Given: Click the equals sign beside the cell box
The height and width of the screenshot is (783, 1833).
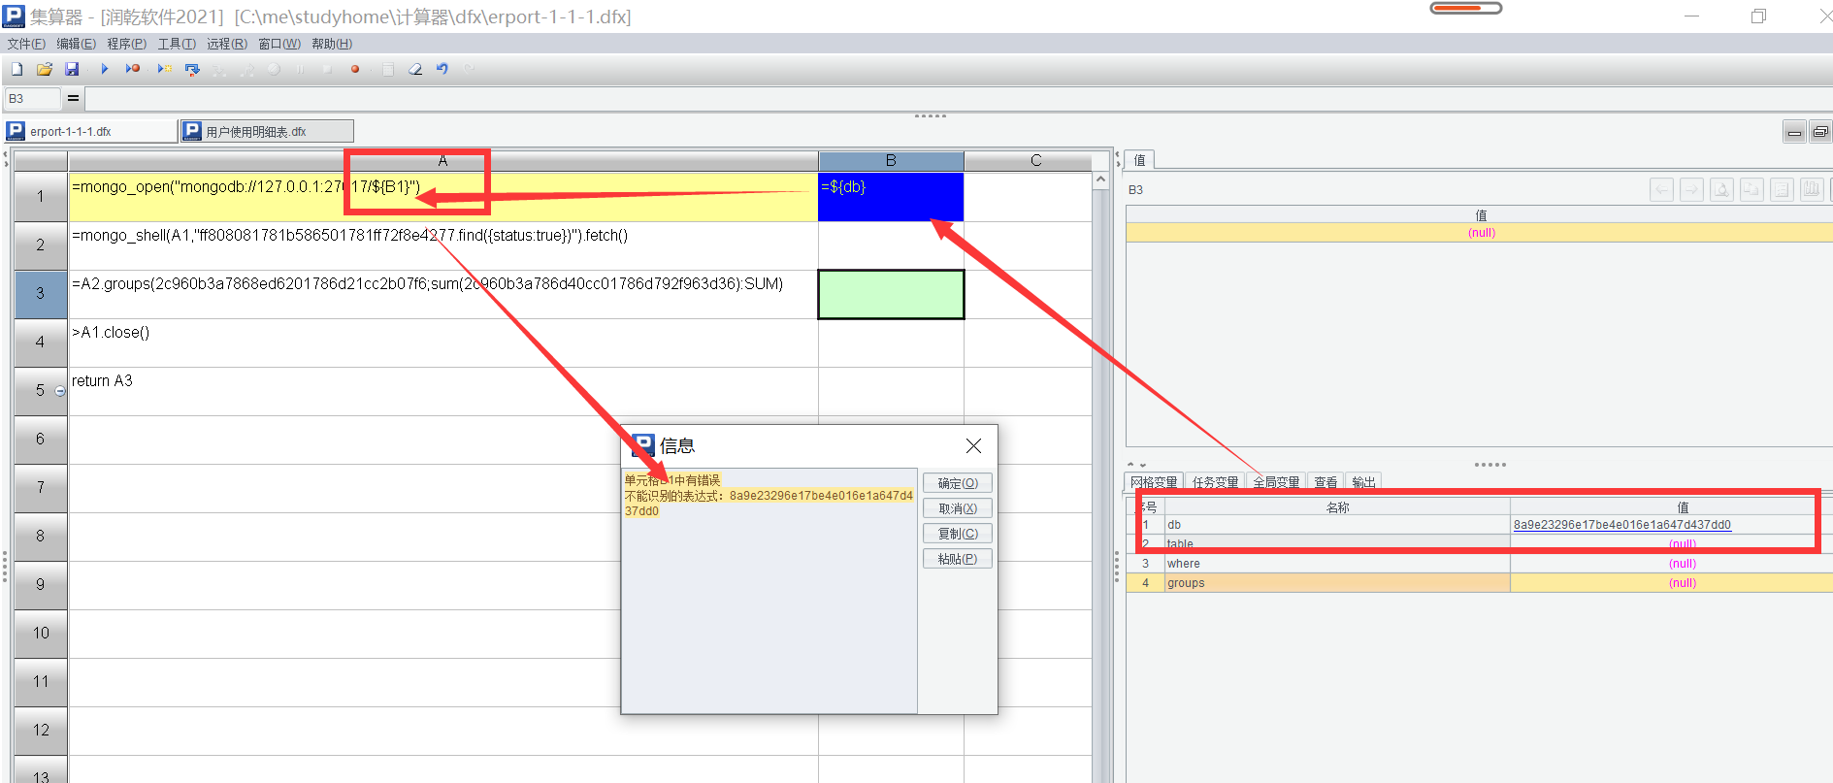Looking at the screenshot, I should (x=73, y=98).
